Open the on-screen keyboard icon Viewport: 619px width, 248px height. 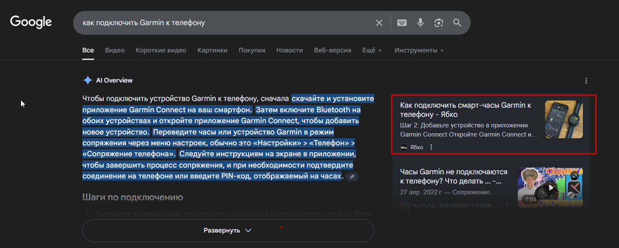pyautogui.click(x=402, y=23)
